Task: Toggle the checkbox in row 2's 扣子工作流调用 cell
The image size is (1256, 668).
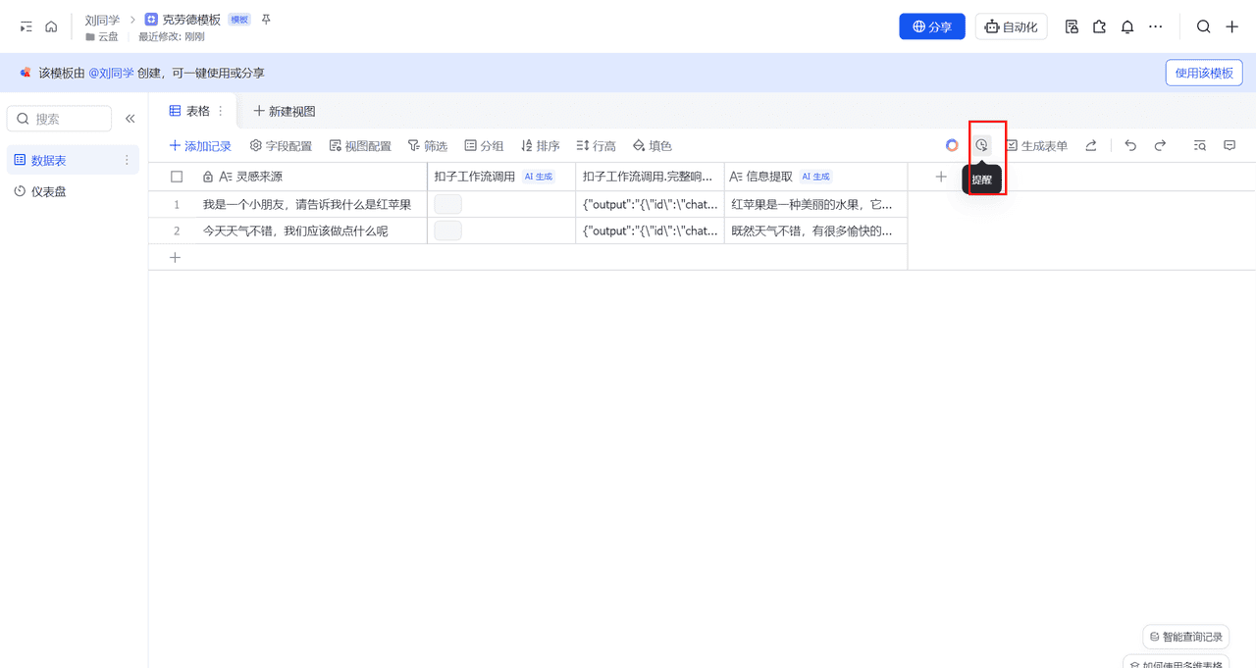Action: click(447, 231)
